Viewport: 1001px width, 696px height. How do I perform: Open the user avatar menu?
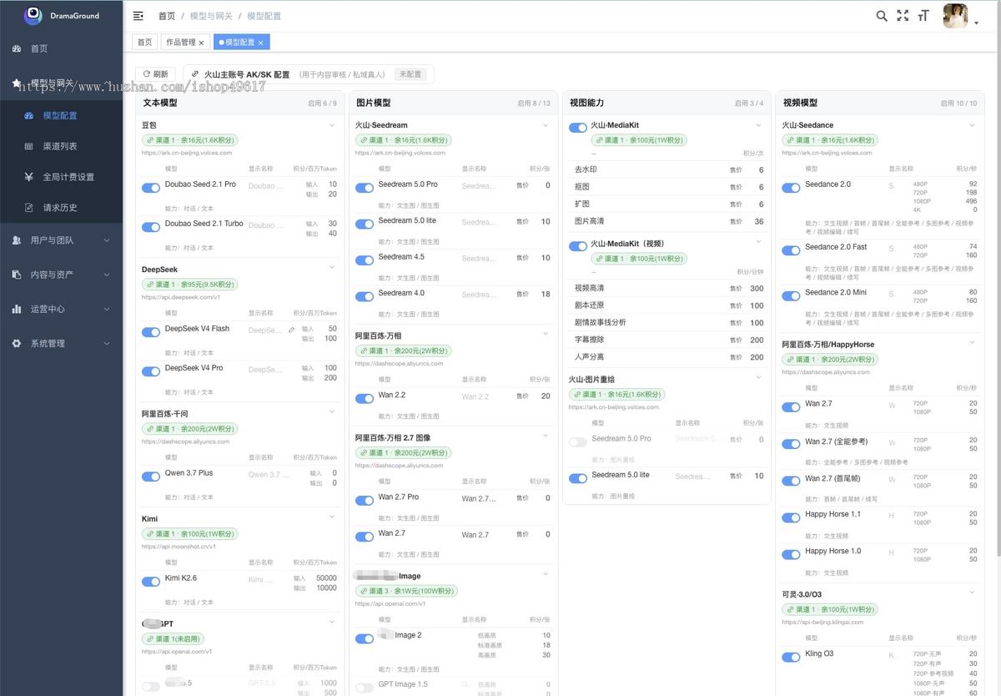[955, 16]
